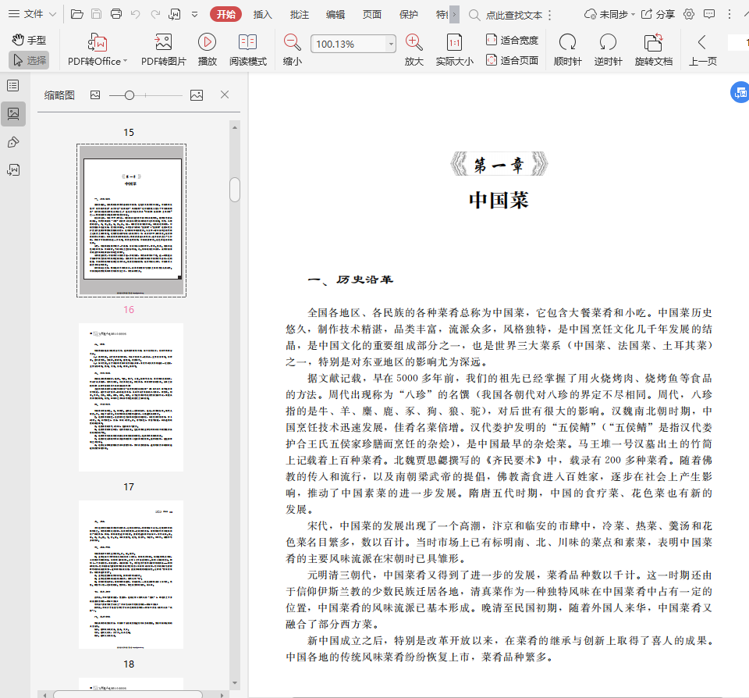
Task: Close the 缩略图 thumbnail panel
Action: tap(225, 94)
